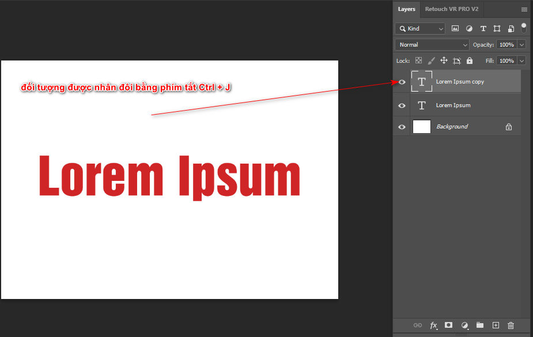Toggle the layer filtering switch
Screen dimensions: 533x337
pos(523,27)
